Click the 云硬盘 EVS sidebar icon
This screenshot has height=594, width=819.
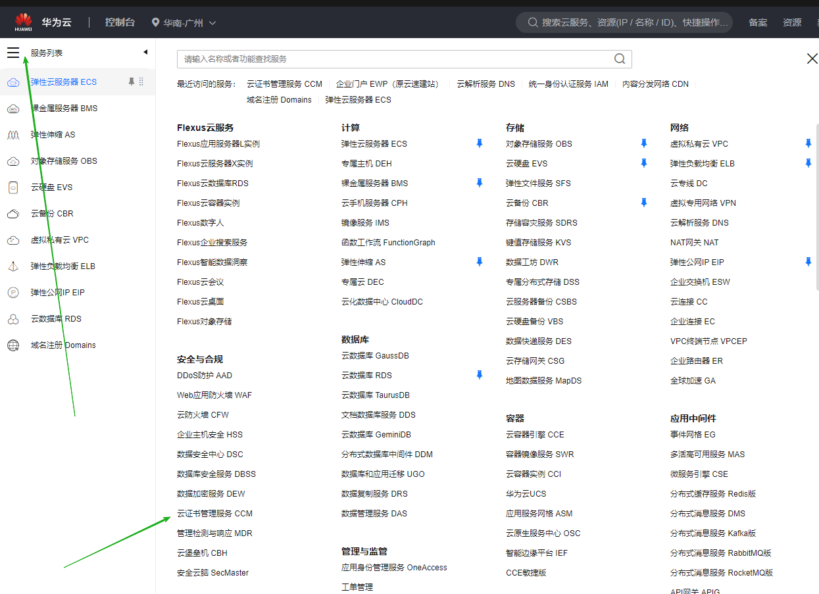pyautogui.click(x=12, y=187)
